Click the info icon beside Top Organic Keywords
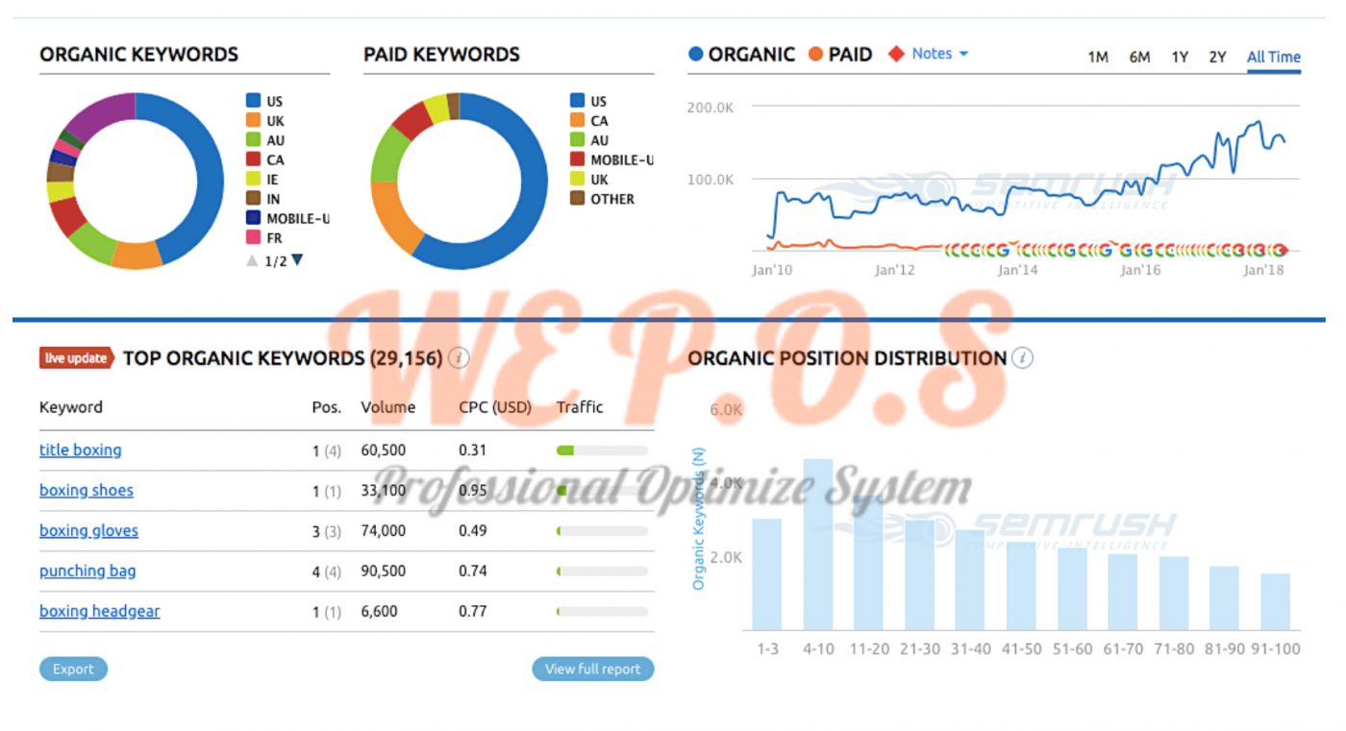 tap(459, 358)
